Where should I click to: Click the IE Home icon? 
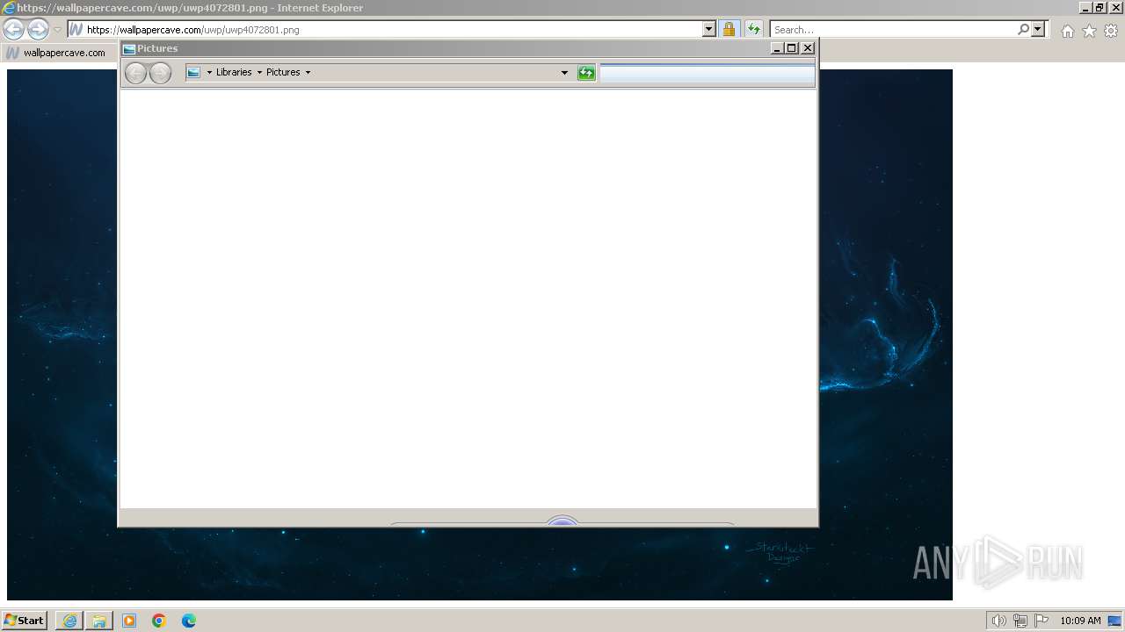[1067, 31]
